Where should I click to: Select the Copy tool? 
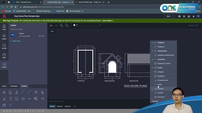click(36, 92)
